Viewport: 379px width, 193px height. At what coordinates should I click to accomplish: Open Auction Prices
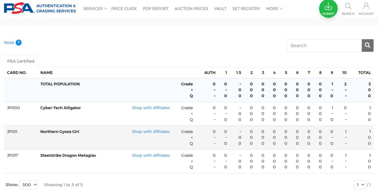[x=191, y=9]
